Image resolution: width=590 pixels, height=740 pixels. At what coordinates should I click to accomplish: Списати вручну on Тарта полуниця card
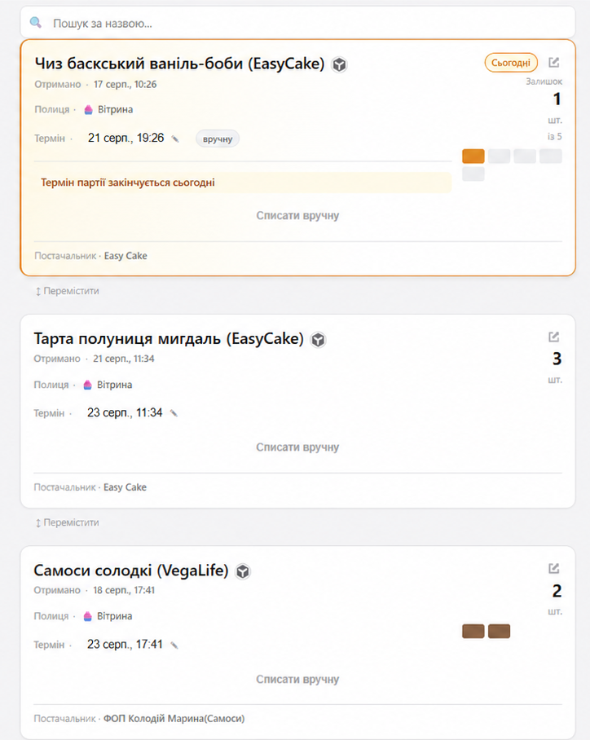tap(297, 447)
